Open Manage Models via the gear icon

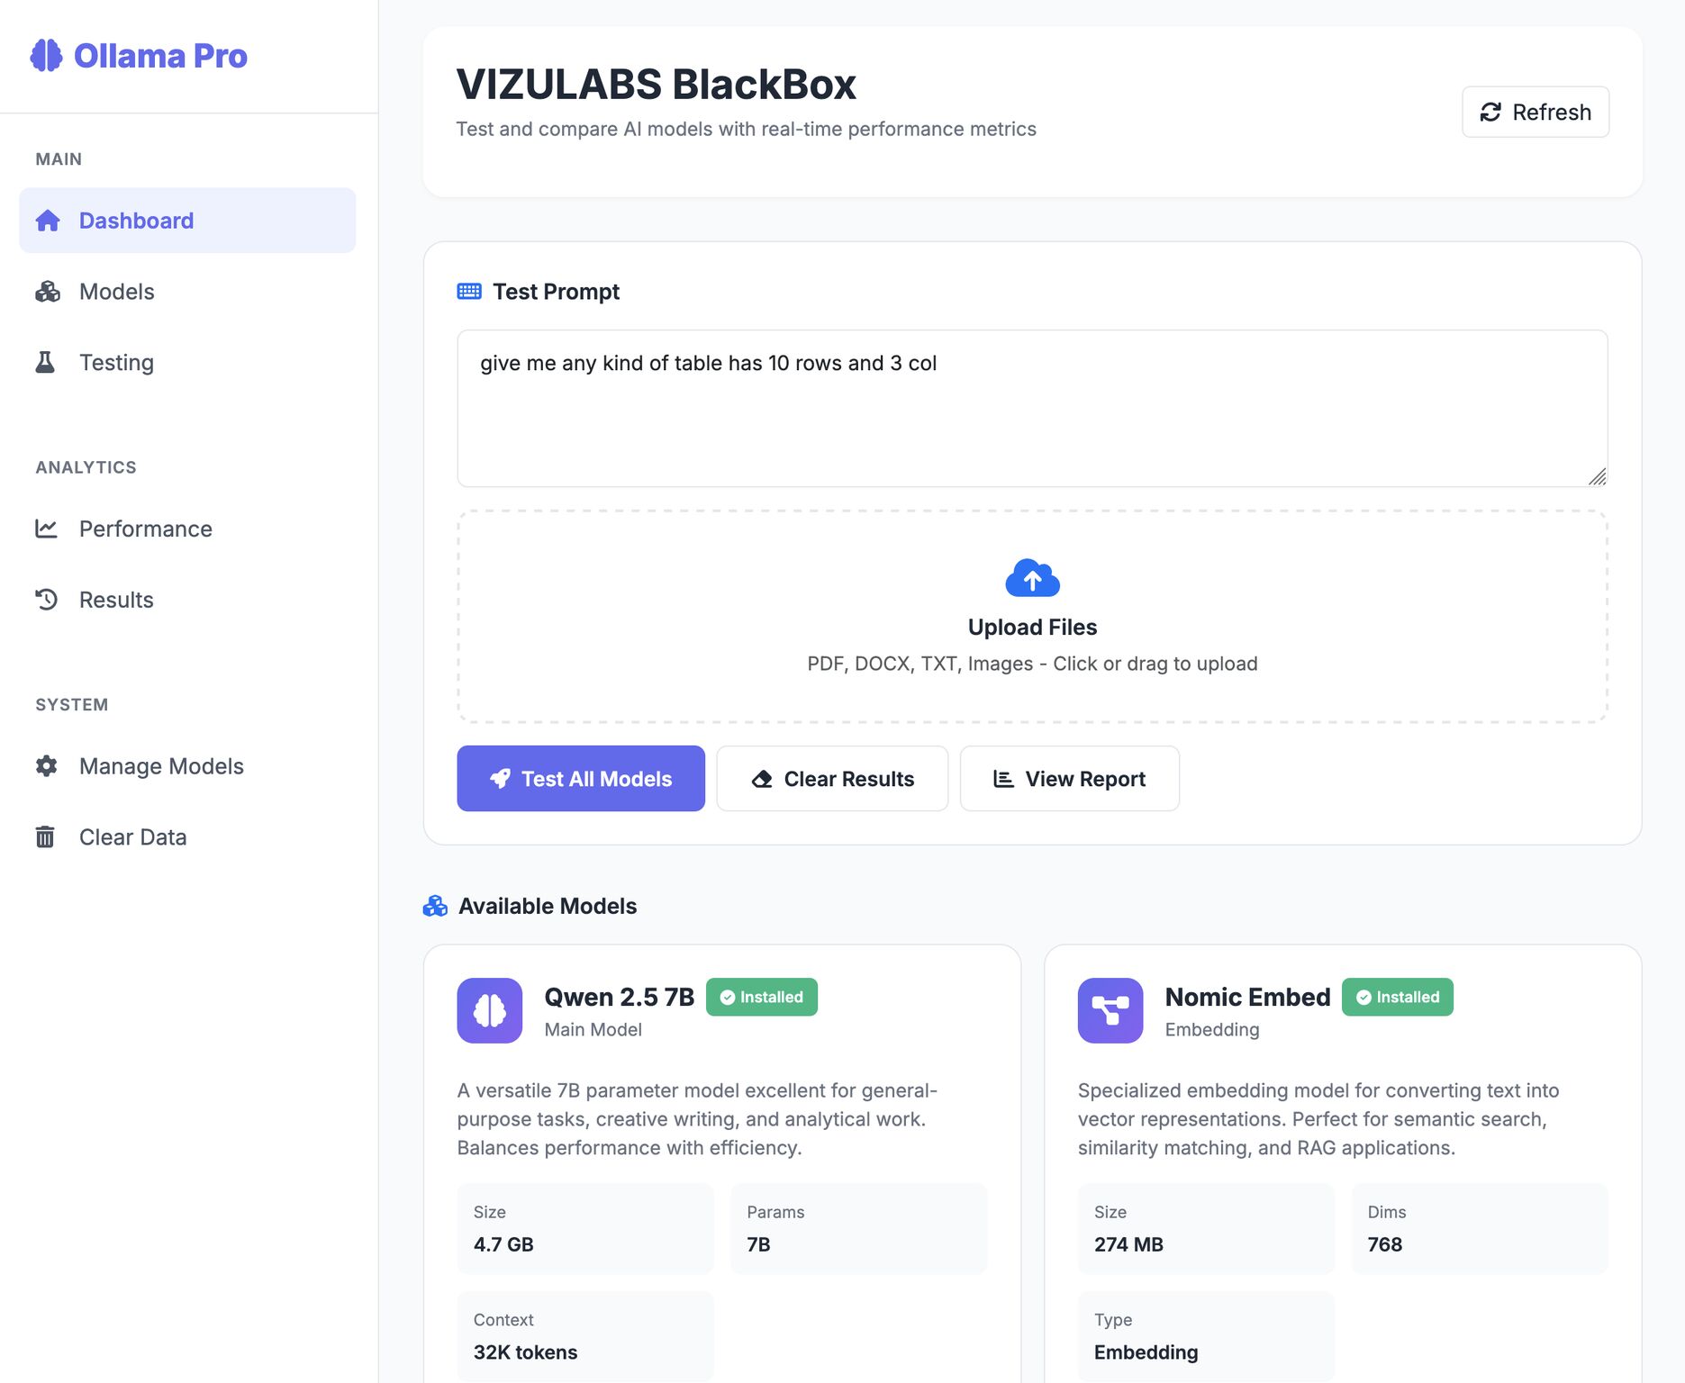coord(47,765)
